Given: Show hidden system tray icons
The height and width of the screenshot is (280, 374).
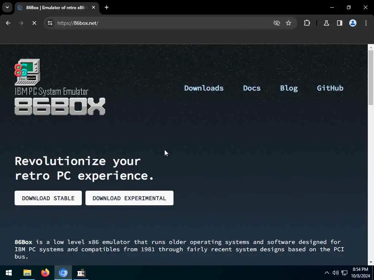Looking at the screenshot, I should (x=327, y=273).
